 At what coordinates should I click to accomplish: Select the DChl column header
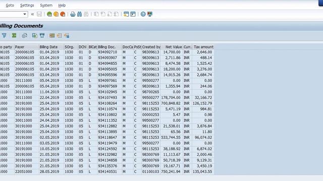pyautogui.click(x=83, y=47)
